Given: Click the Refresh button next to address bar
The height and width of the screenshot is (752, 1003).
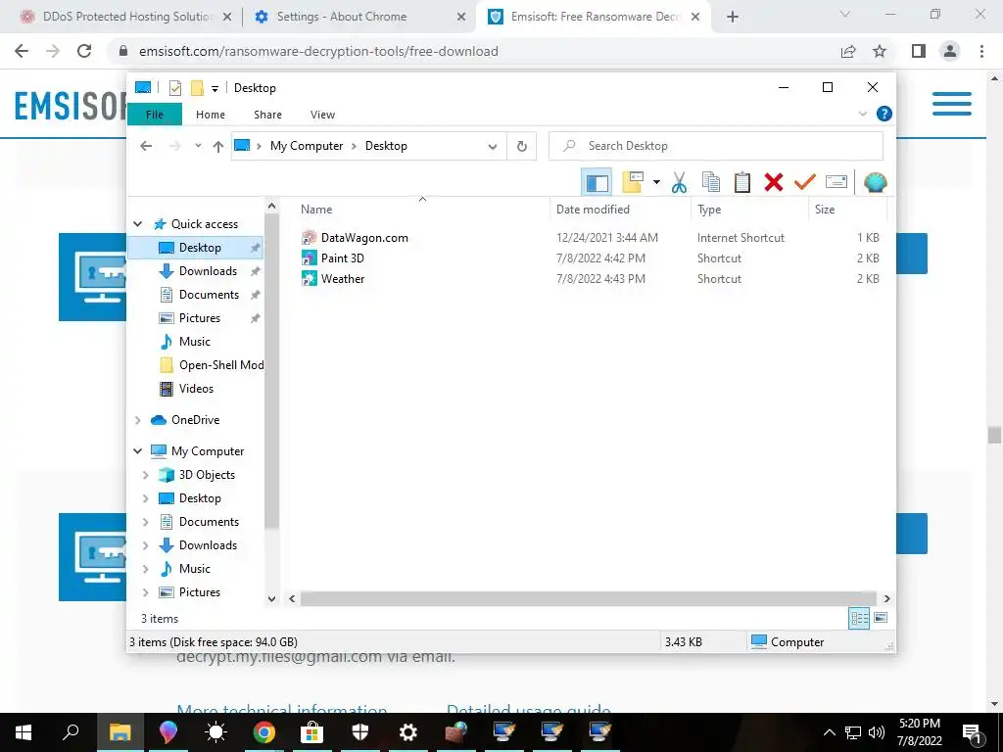Looking at the screenshot, I should point(522,146).
